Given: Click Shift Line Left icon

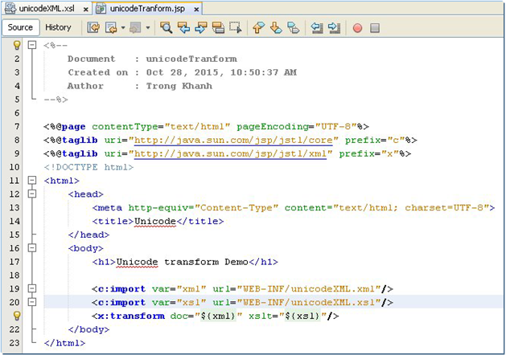Looking at the screenshot, I should pos(317,27).
